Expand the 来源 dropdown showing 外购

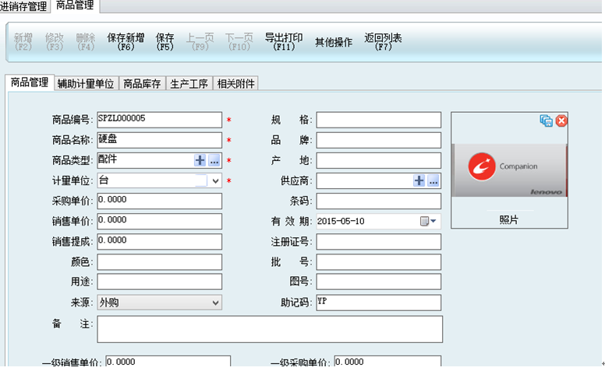click(215, 302)
